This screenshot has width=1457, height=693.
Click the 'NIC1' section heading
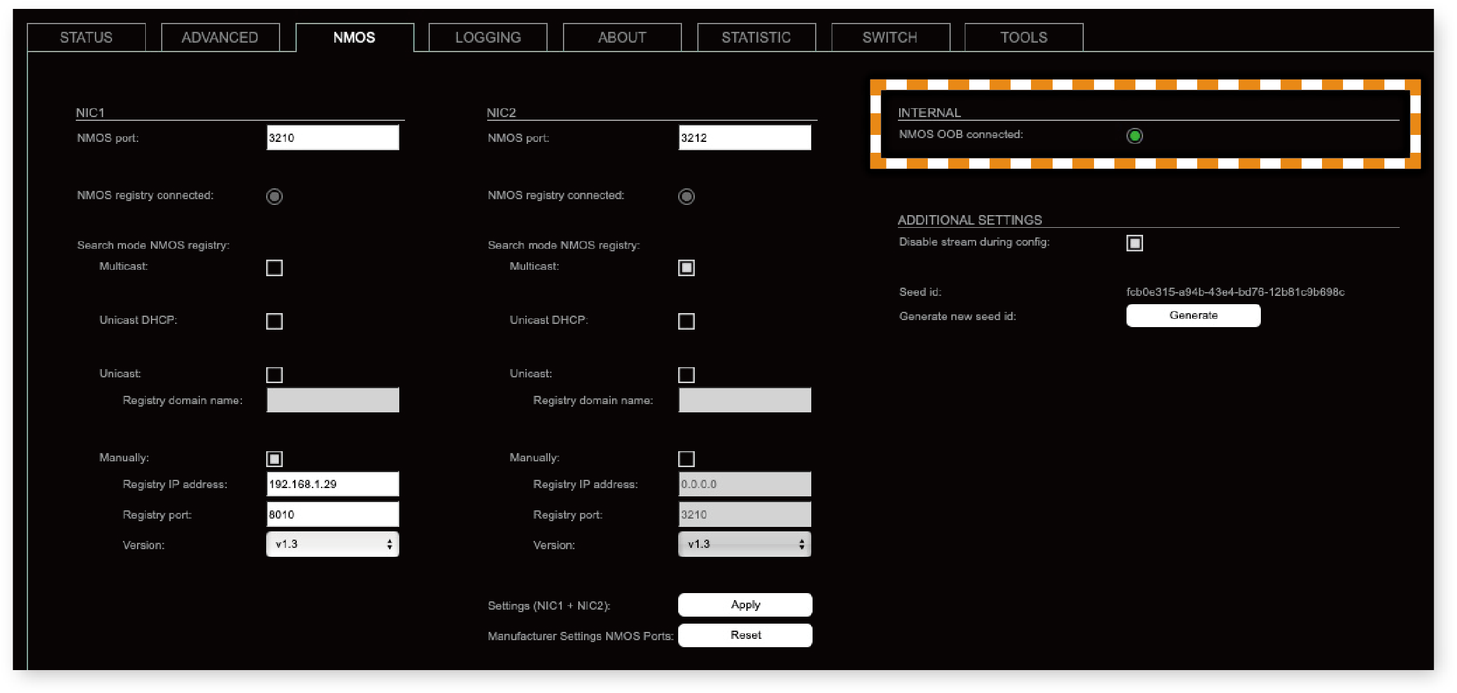tap(90, 113)
